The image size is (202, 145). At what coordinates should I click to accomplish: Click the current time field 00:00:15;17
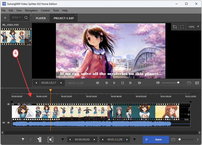(49, 83)
